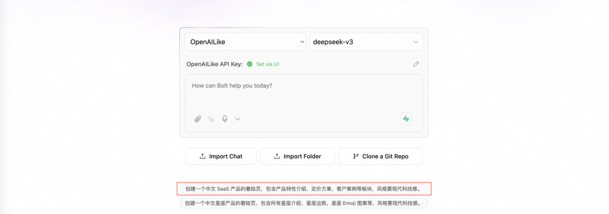Select the 星座 landing page example prompt

coord(303,203)
